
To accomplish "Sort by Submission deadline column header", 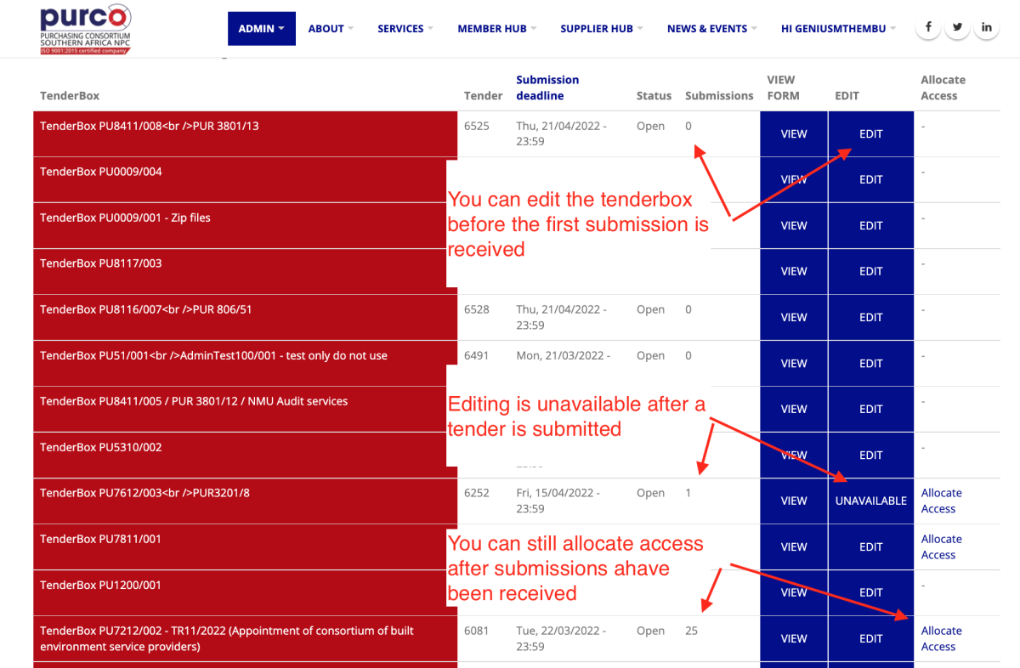I will tap(547, 88).
